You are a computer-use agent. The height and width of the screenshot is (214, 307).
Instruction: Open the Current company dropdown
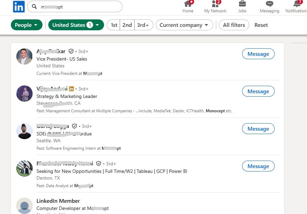(x=184, y=25)
